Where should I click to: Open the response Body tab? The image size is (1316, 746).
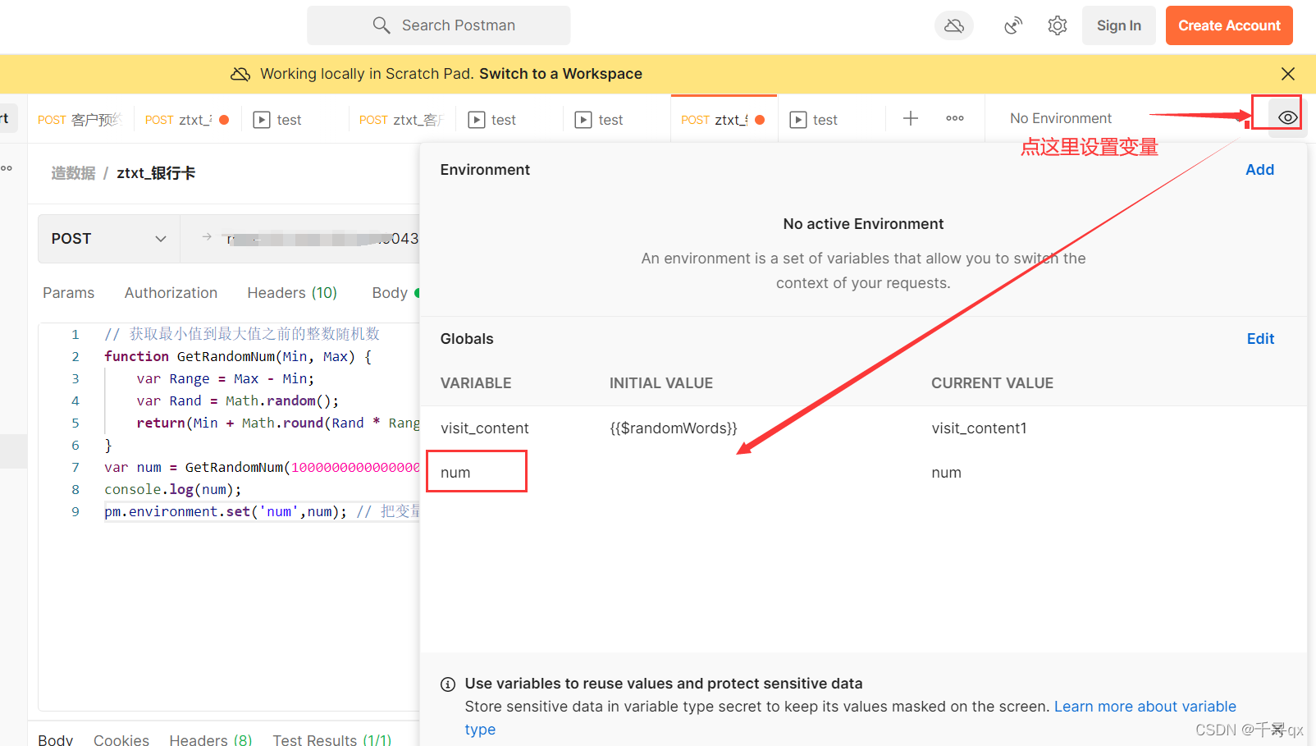(x=56, y=739)
